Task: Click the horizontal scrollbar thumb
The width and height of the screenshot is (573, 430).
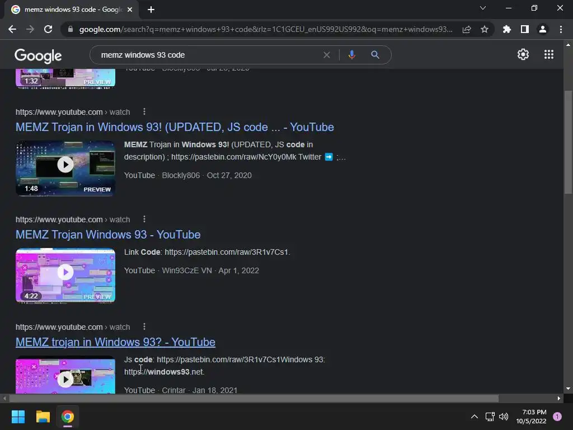Action: coord(254,398)
